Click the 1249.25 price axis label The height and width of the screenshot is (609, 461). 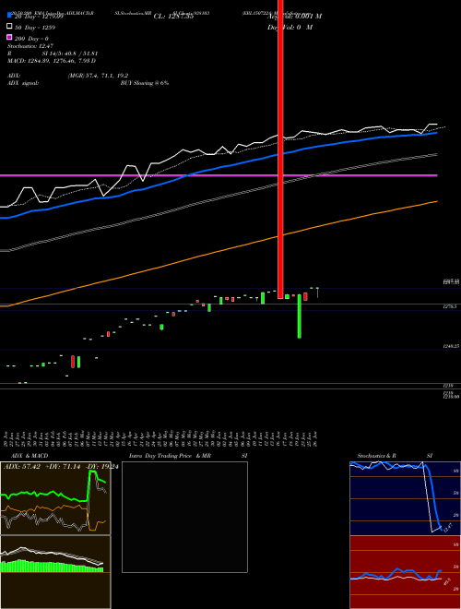point(452,346)
